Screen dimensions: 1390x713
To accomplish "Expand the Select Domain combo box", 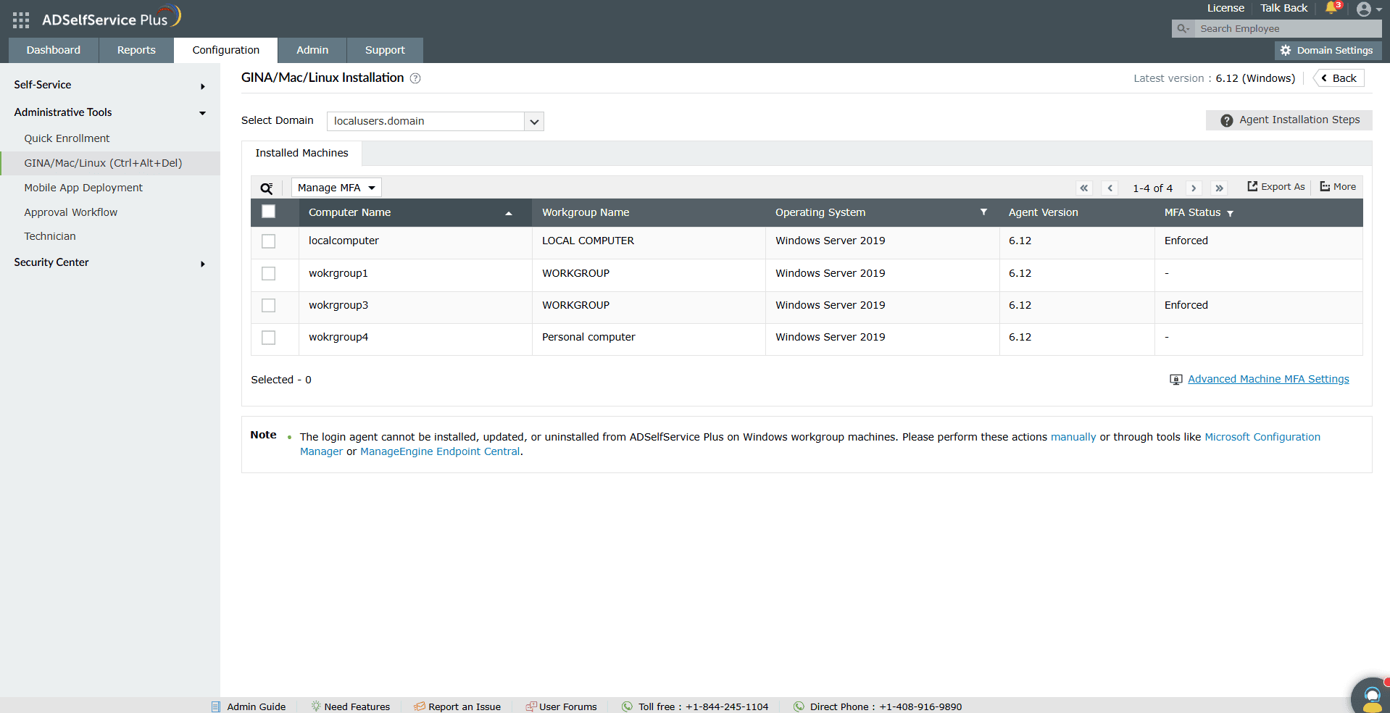I will coord(435,121).
